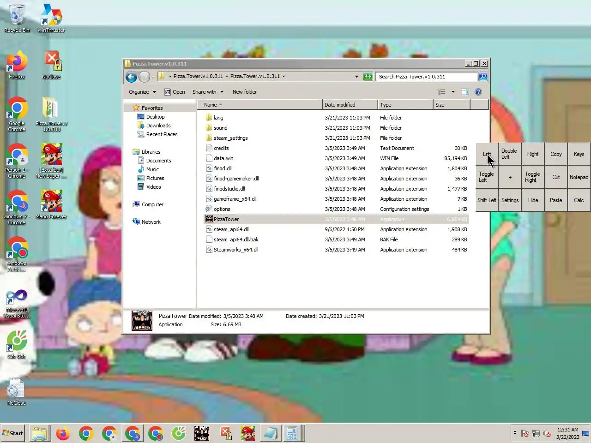The width and height of the screenshot is (591, 443).
Task: Open Mario Forever desktop icon
Action: [x=51, y=204]
